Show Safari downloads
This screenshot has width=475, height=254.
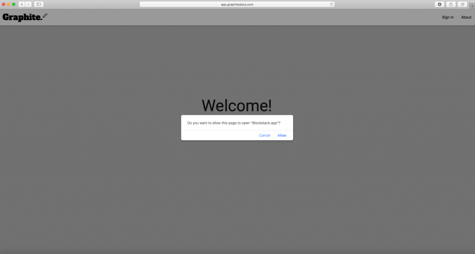pyautogui.click(x=440, y=4)
